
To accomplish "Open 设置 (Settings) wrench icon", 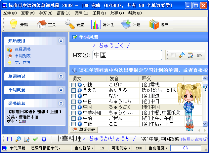I will click(70, 24).
